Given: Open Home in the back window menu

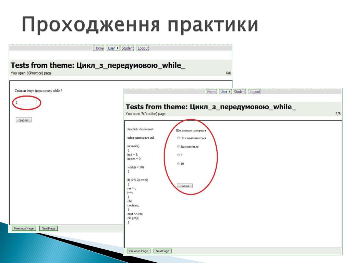Looking at the screenshot, I should (x=99, y=48).
